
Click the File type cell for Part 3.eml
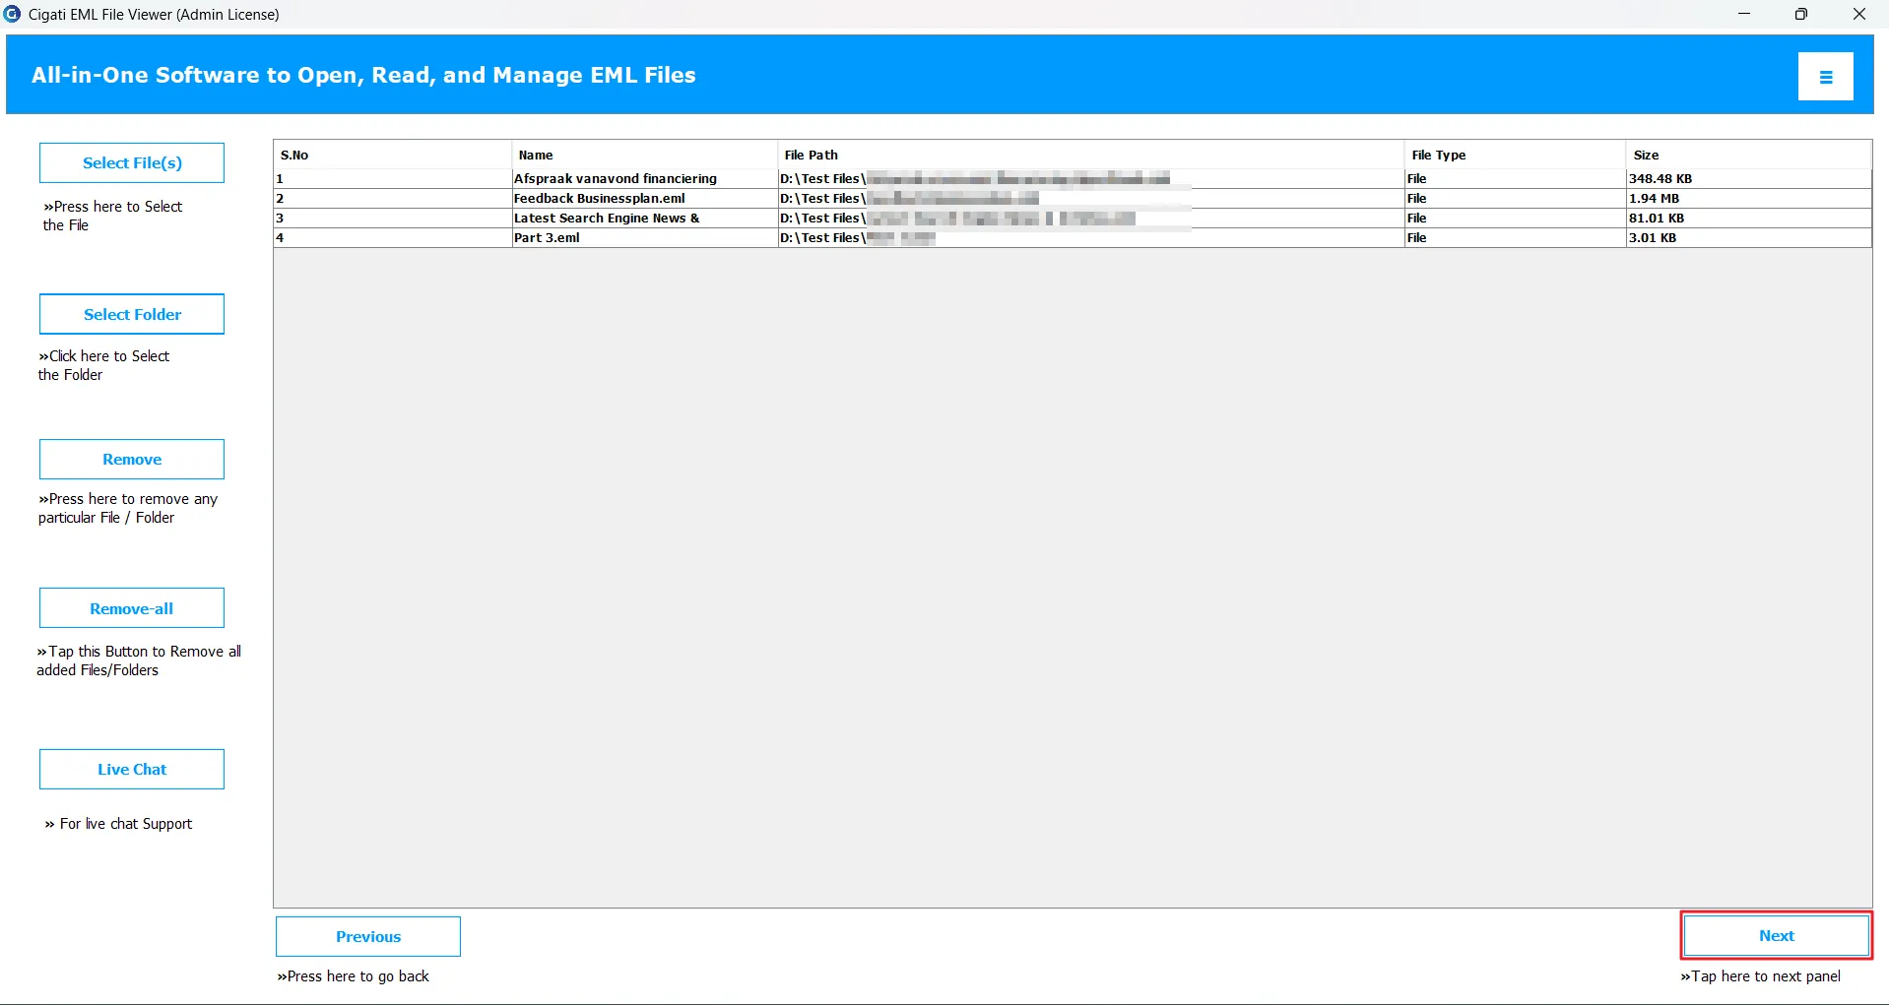1516,238
